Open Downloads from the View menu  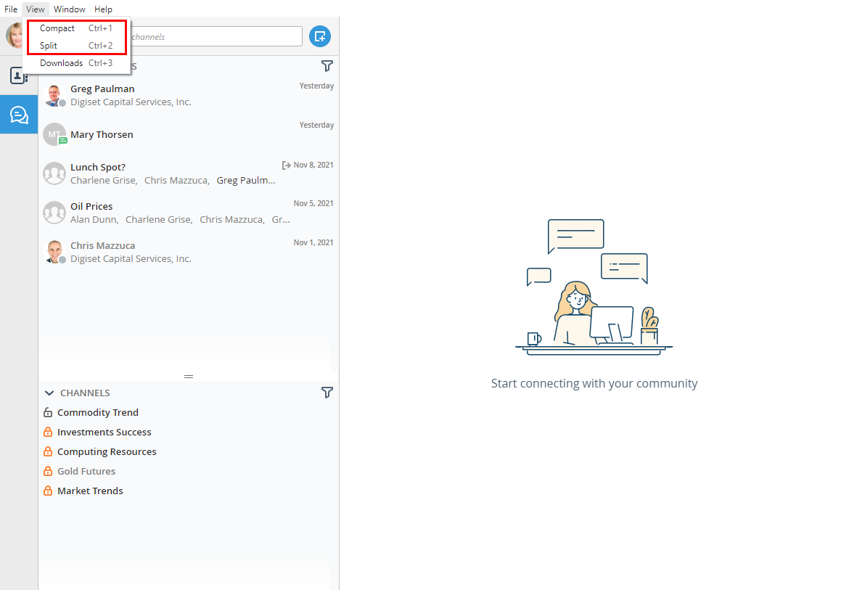(61, 63)
